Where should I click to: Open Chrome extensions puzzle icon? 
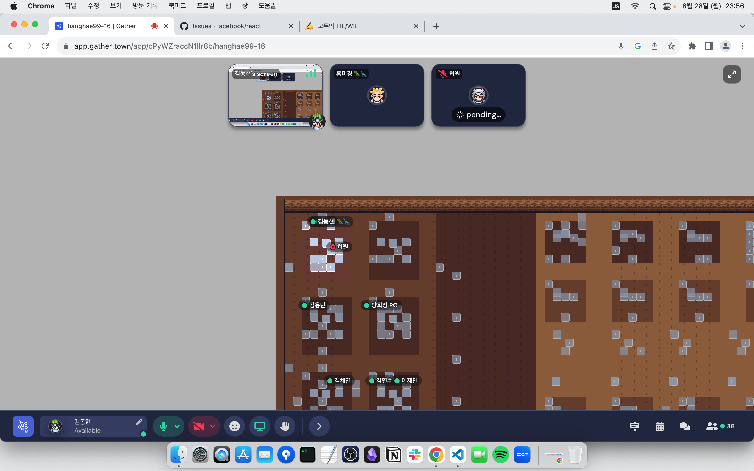(x=692, y=46)
